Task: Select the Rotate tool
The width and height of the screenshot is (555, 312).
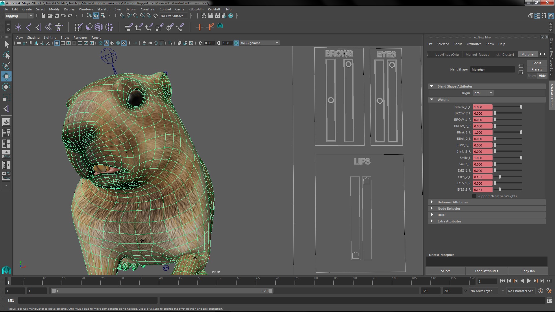Action: coord(6,87)
